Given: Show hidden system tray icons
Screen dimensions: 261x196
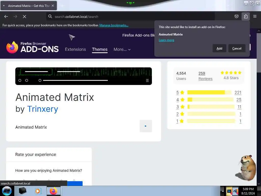Looking at the screenshot, I should [x=223, y=191].
